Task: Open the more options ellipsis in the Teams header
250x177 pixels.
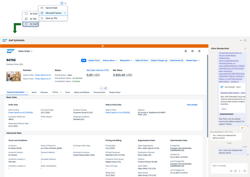Action: [241, 40]
